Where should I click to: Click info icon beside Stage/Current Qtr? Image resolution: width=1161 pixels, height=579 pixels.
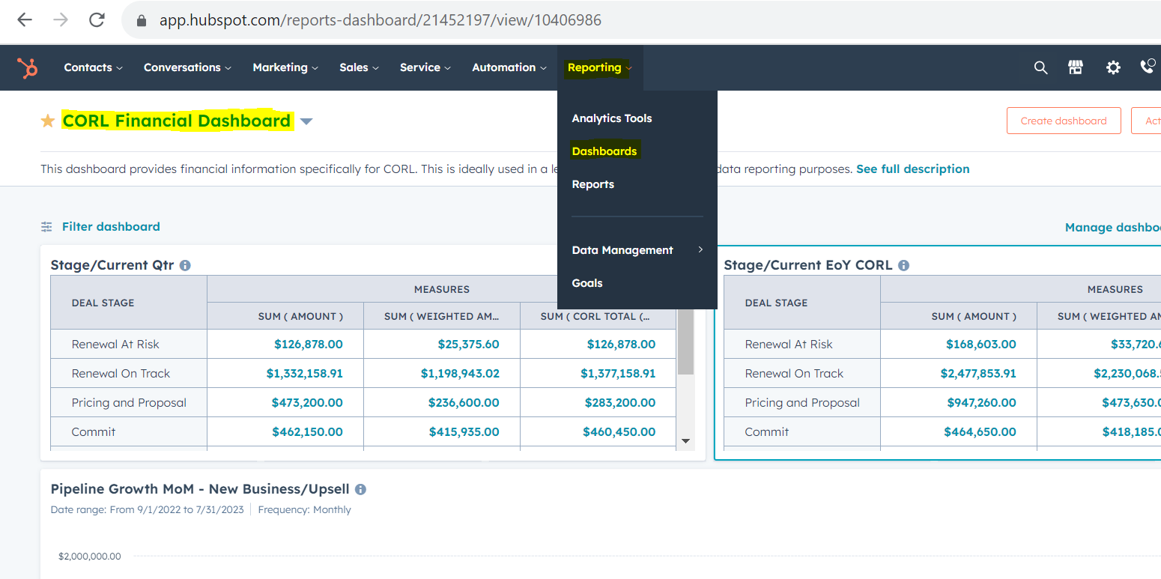(185, 265)
